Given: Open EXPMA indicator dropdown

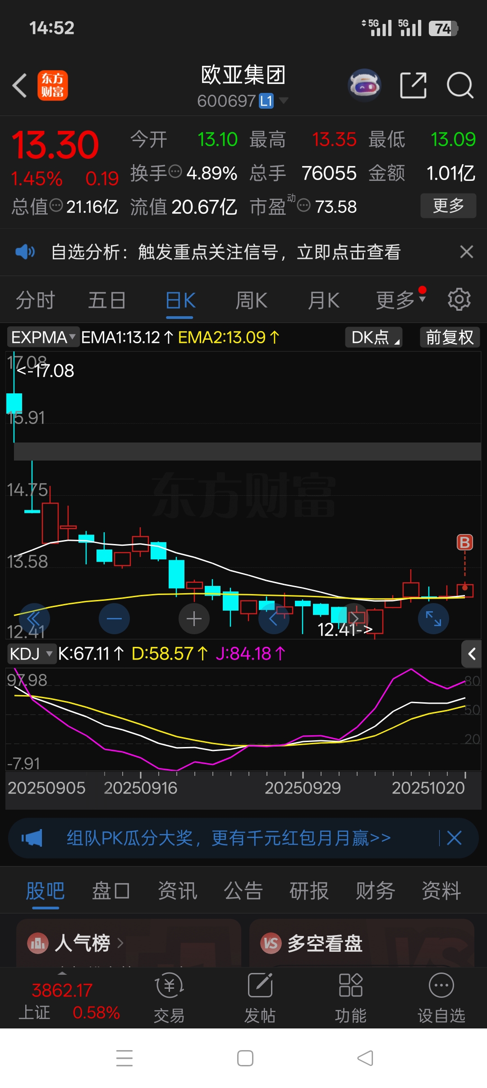Looking at the screenshot, I should pos(43,337).
